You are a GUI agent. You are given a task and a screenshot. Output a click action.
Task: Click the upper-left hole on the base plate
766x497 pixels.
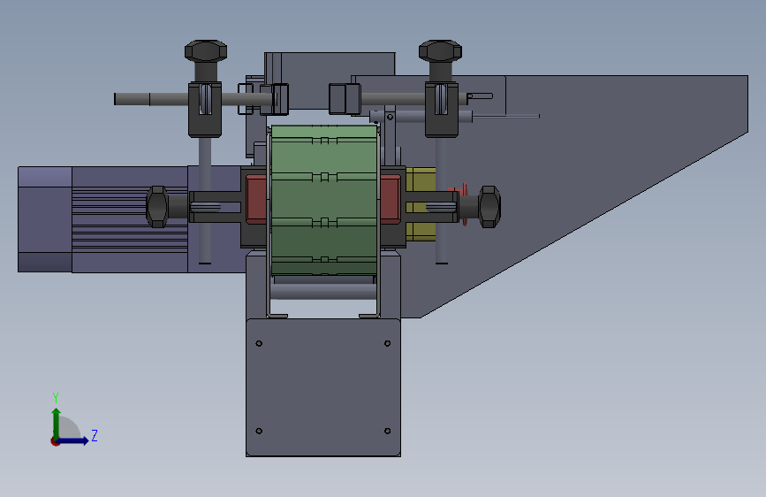(x=259, y=343)
